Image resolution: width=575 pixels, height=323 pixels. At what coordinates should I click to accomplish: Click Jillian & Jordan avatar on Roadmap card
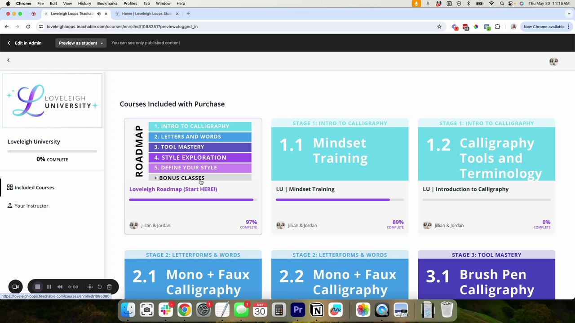click(134, 225)
